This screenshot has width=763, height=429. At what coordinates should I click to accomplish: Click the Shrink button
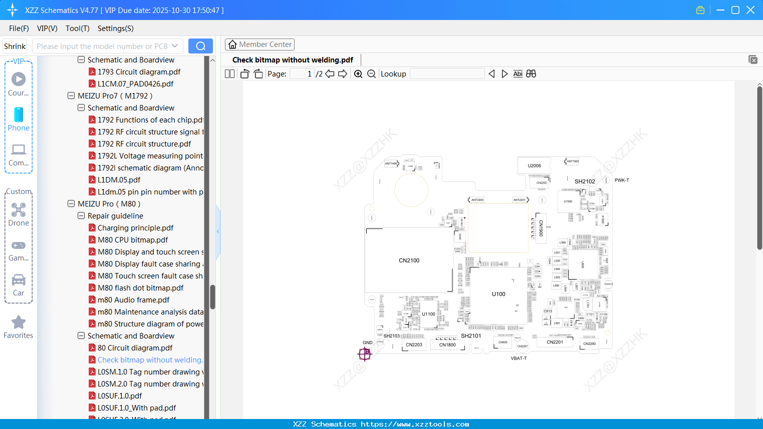15,46
